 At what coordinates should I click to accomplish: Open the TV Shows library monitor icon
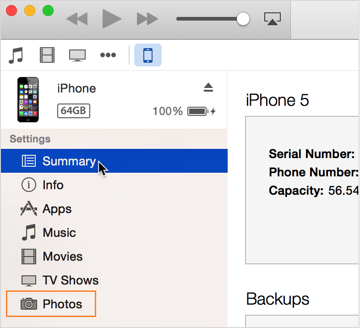tap(77, 55)
